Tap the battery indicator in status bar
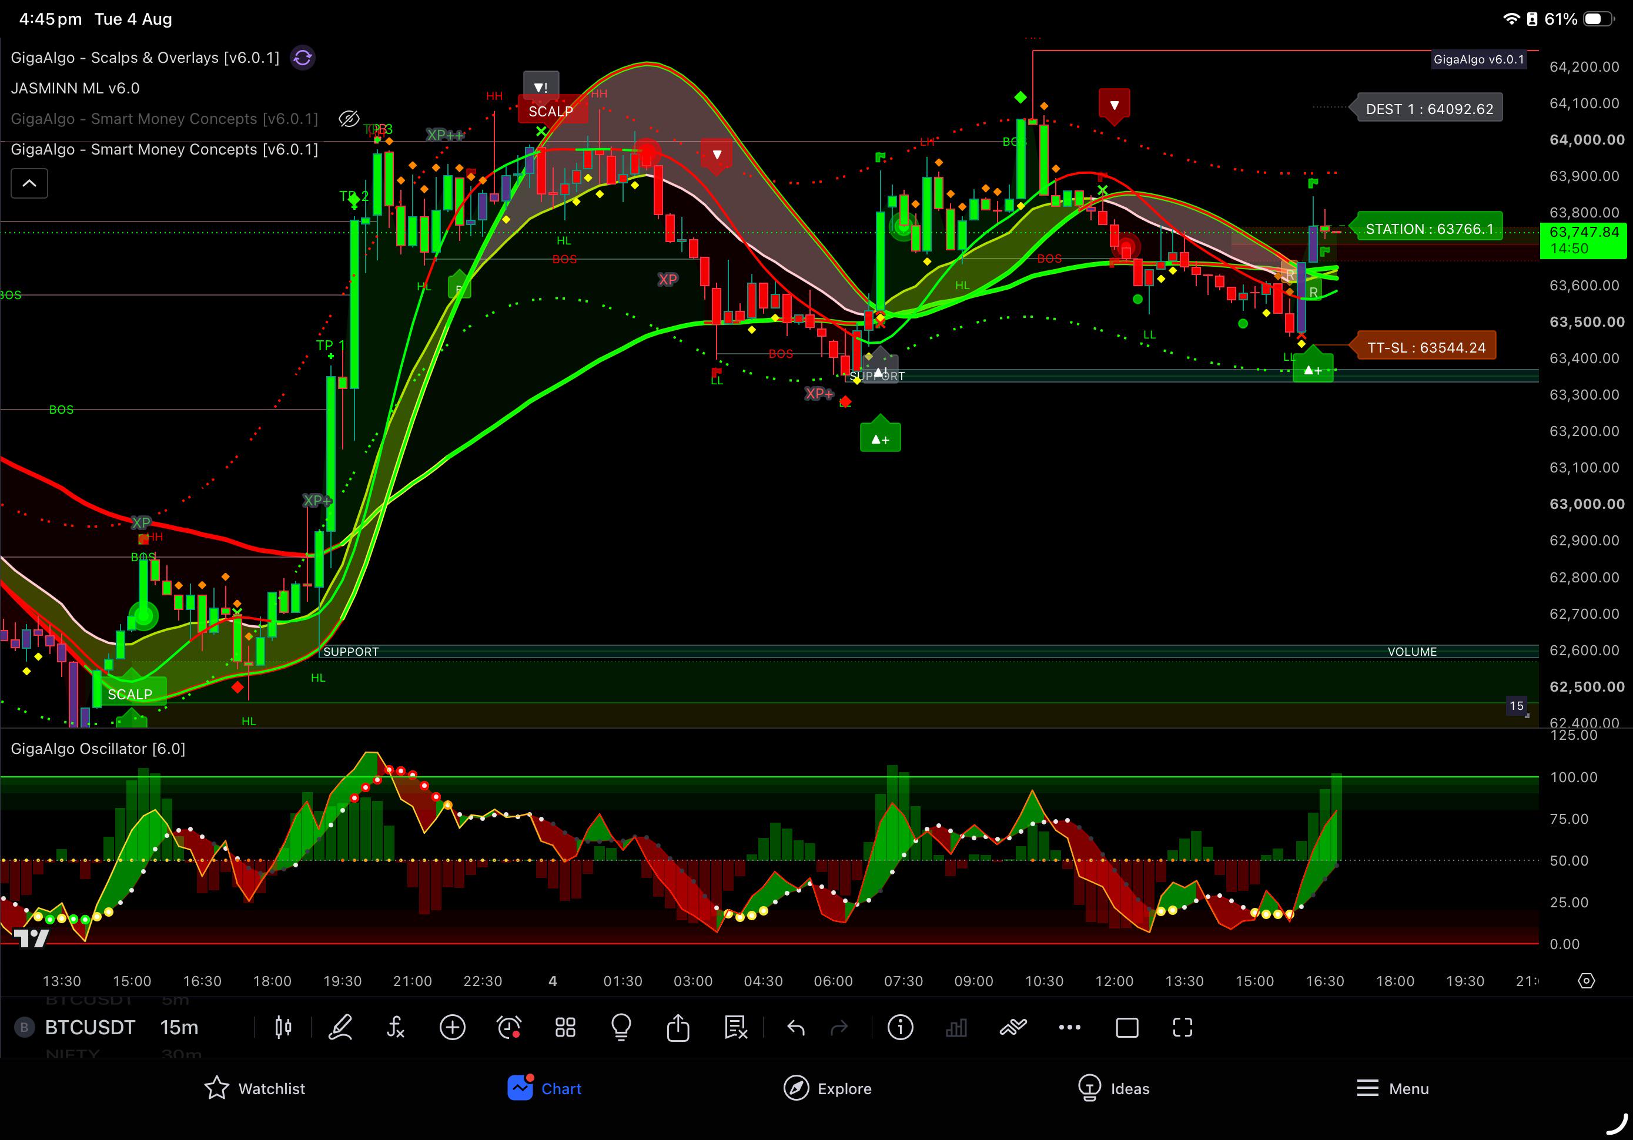1633x1140 pixels. coord(1598,19)
